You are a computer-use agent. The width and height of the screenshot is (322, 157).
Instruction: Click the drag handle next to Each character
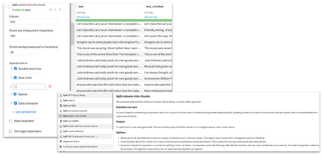[x=11, y=103]
